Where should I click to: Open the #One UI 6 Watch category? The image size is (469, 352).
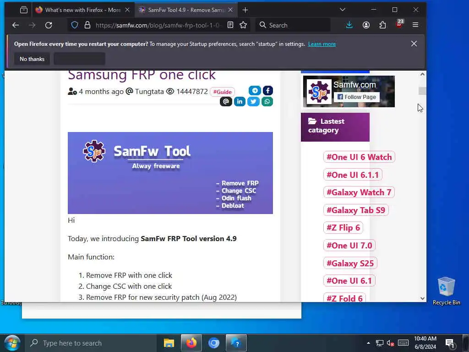[359, 157]
